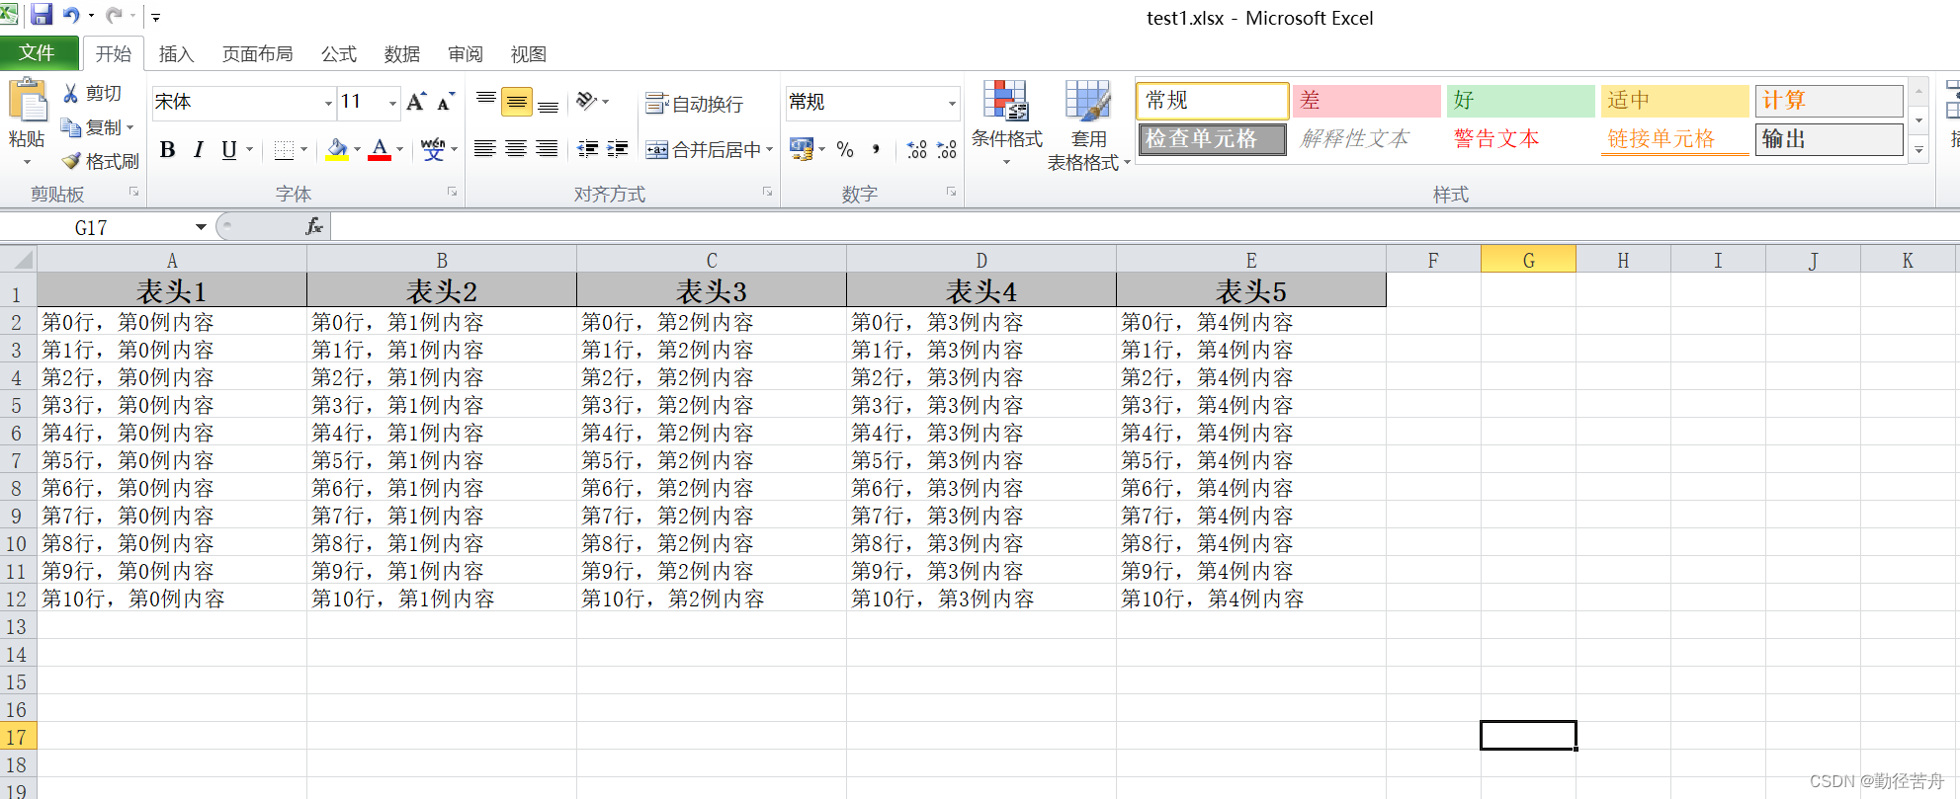Apply red font color A

pyautogui.click(x=380, y=149)
